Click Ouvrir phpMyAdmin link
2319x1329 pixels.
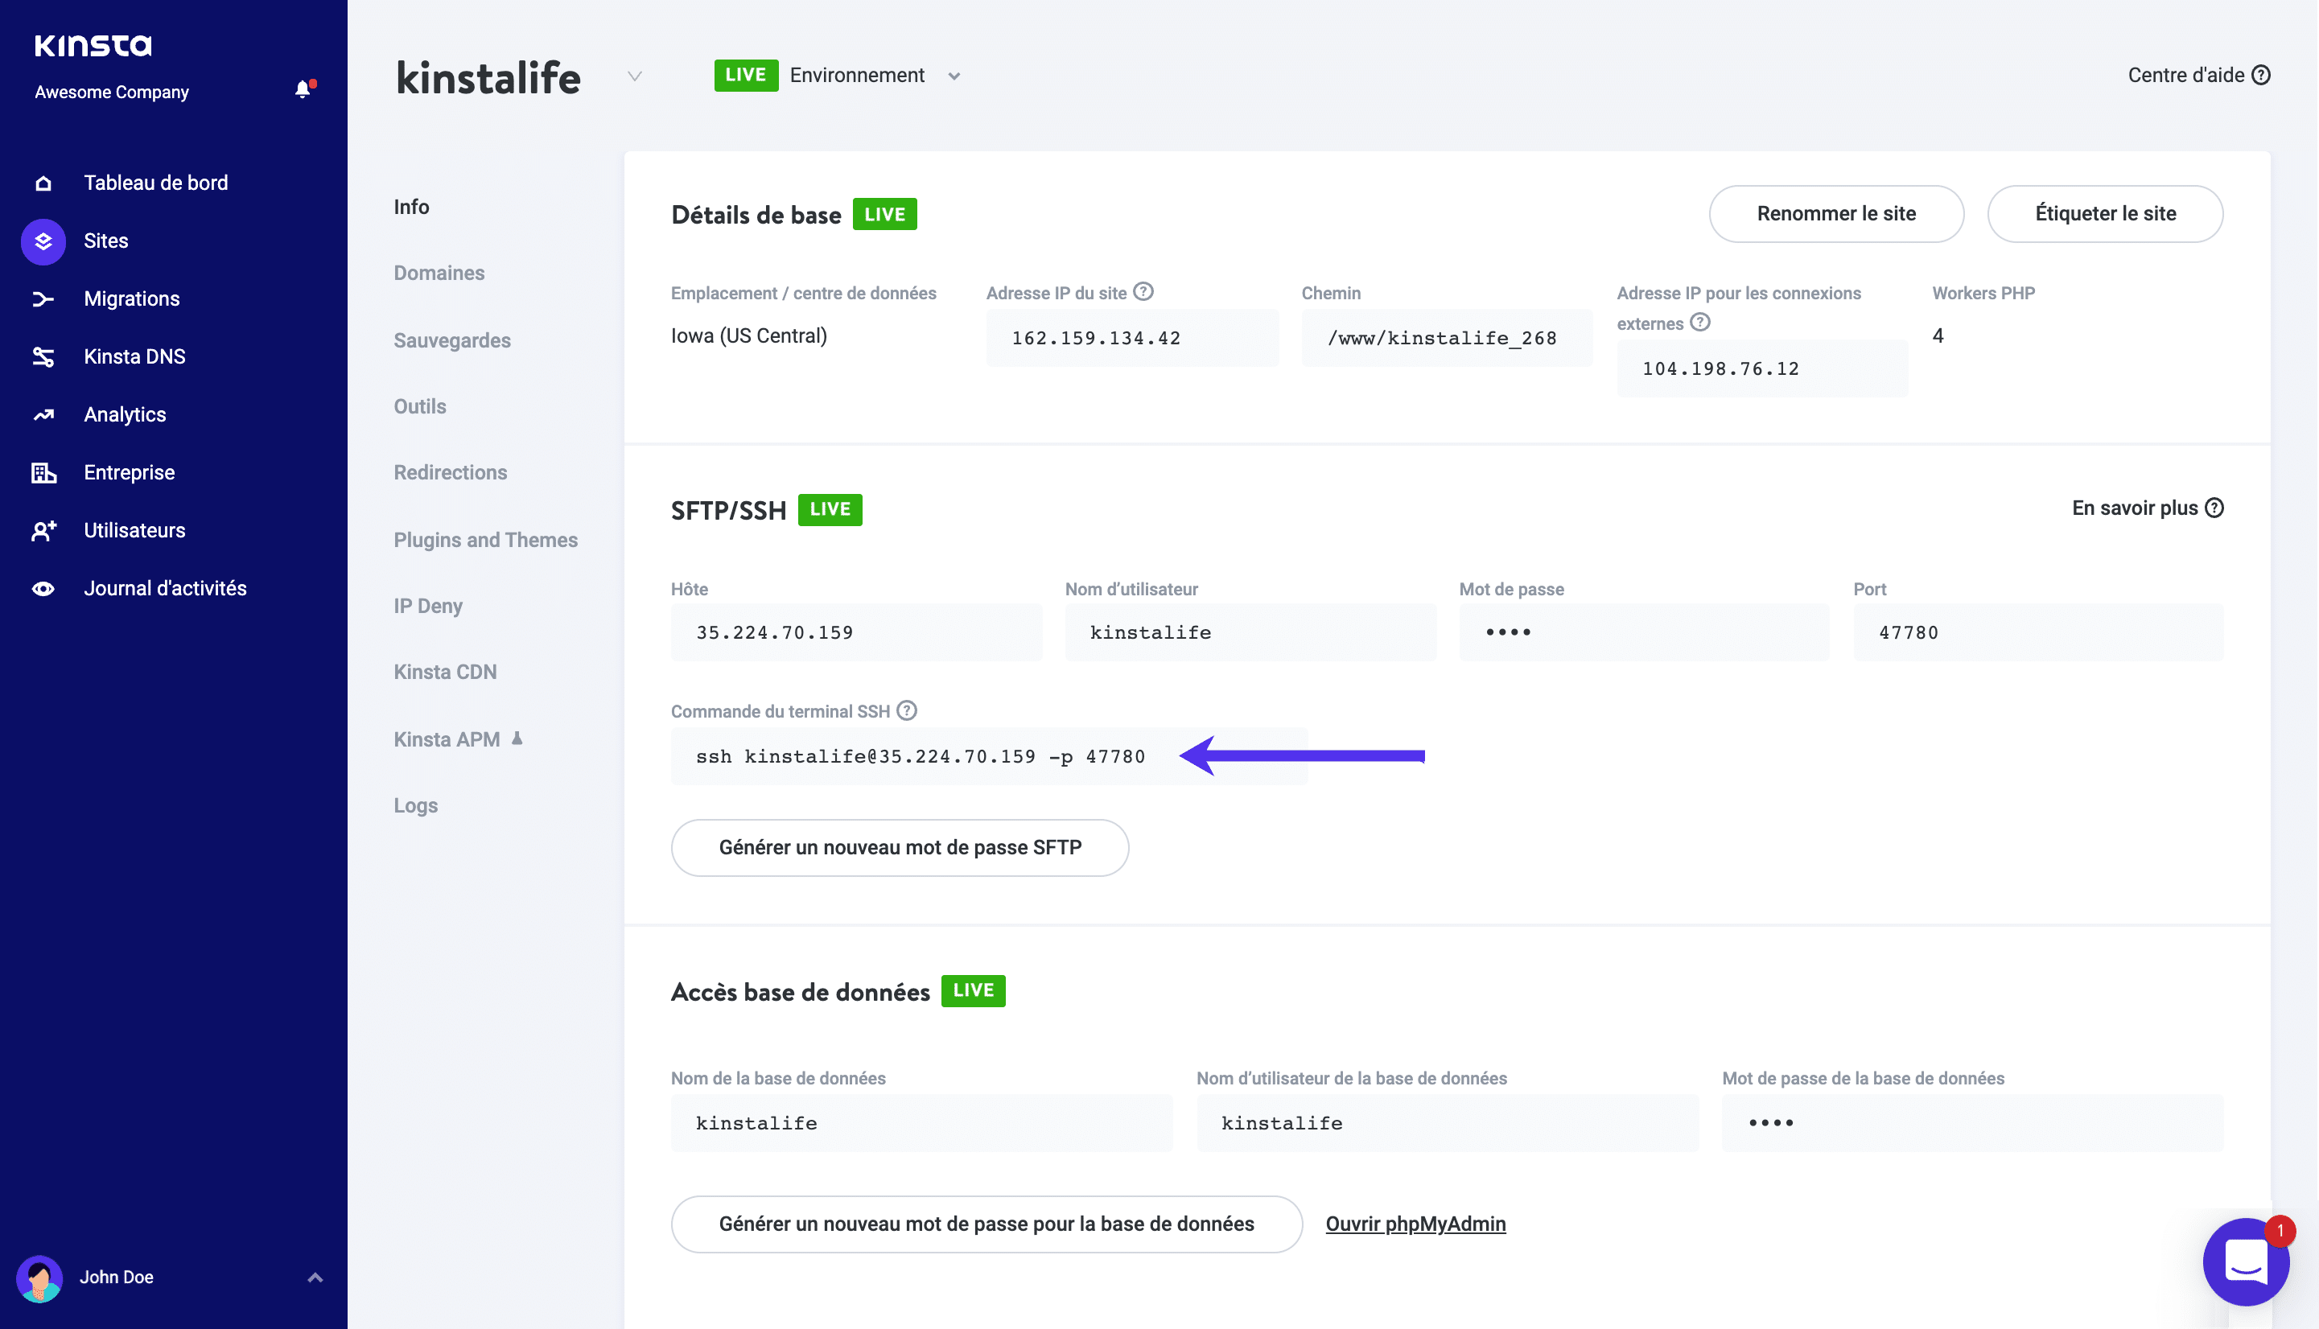point(1416,1222)
